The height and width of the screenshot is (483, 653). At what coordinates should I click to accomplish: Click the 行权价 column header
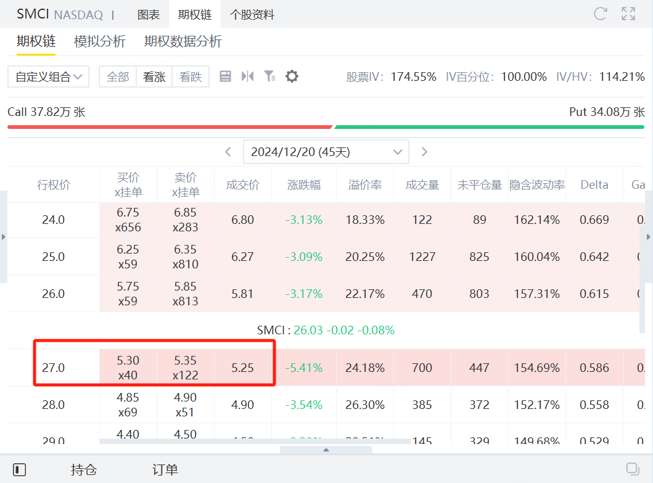click(x=53, y=184)
